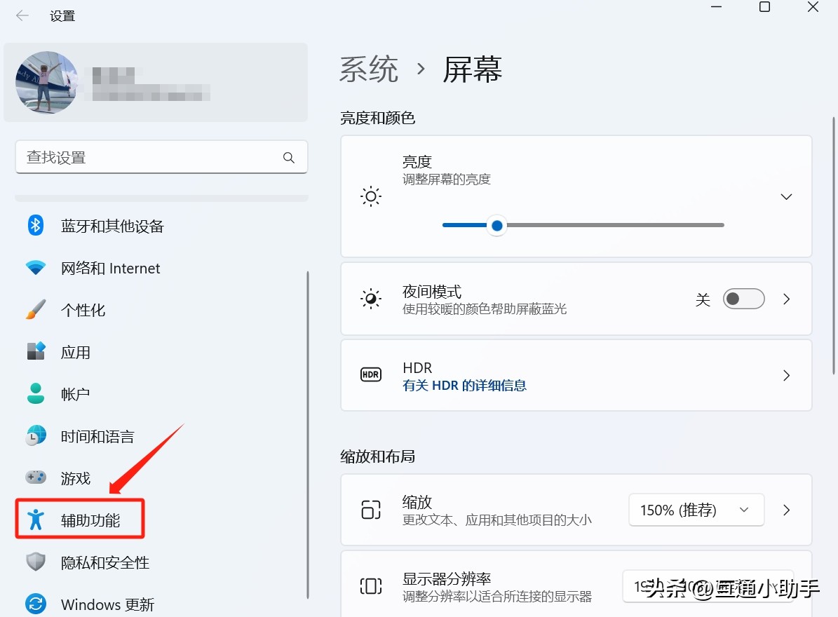Click the 帐户 person icon

click(36, 394)
